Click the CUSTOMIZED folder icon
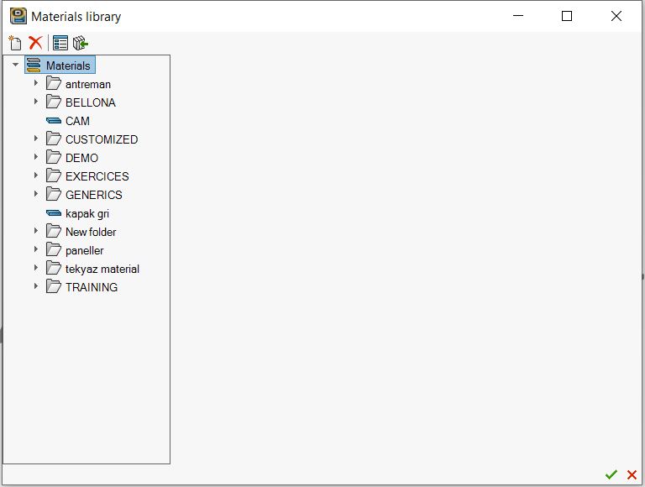This screenshot has width=645, height=487. coord(54,139)
